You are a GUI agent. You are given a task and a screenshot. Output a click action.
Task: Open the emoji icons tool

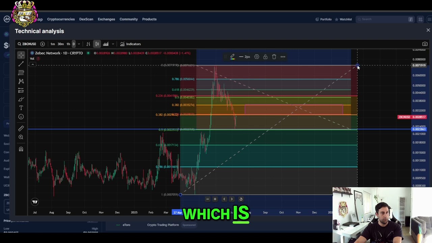tap(21, 116)
